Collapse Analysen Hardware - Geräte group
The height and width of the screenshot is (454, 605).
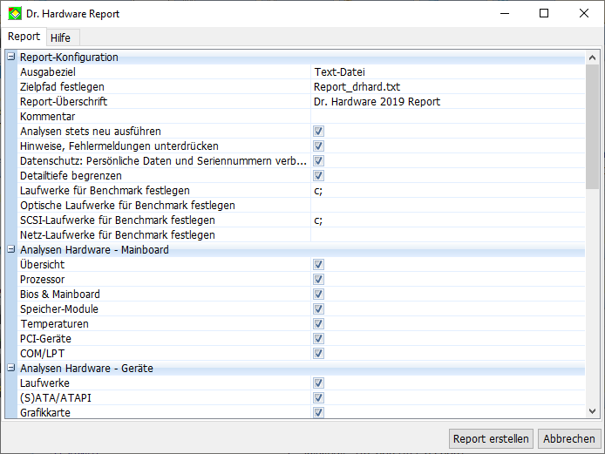coord(11,369)
